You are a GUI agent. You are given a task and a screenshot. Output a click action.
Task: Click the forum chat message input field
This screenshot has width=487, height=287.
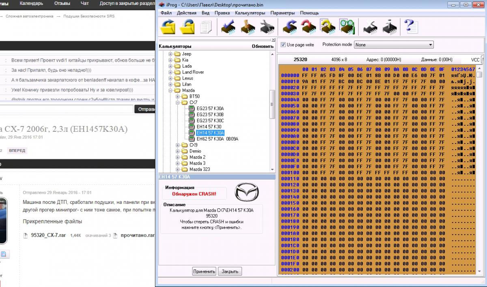[x=67, y=109]
